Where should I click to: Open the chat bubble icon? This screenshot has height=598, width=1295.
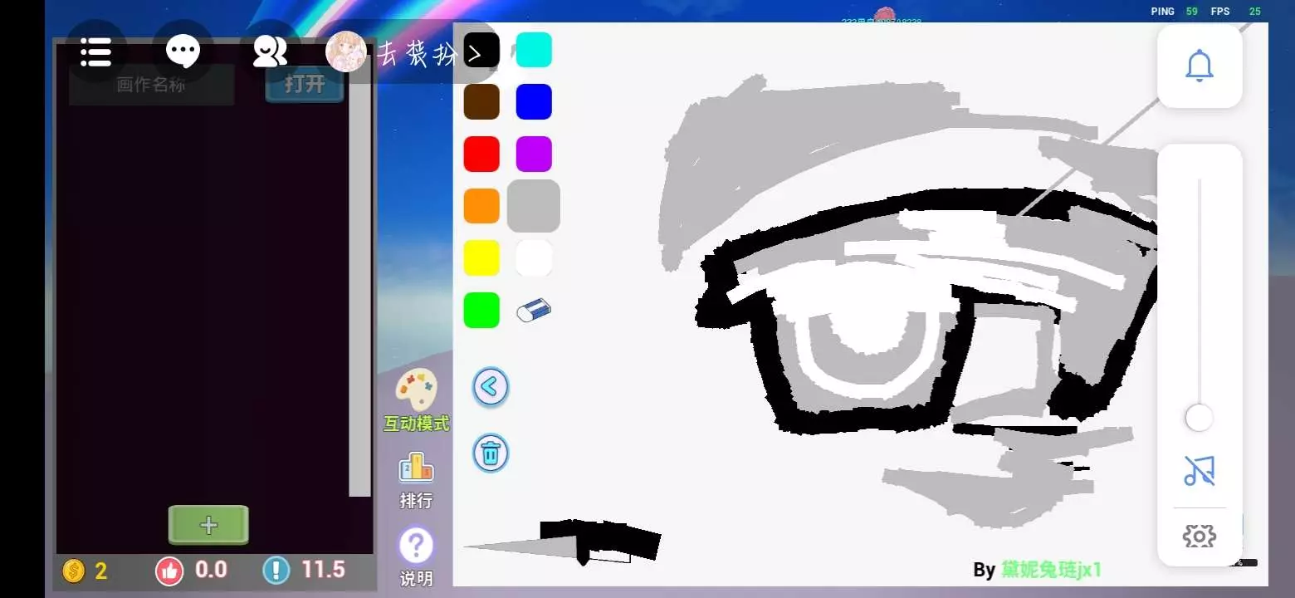[183, 52]
